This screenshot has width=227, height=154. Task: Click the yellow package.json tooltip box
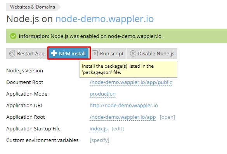click(128, 69)
